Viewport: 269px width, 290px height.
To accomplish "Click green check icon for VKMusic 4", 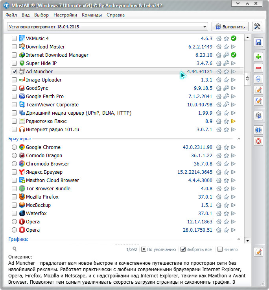I will pyautogui.click(x=234, y=38).
